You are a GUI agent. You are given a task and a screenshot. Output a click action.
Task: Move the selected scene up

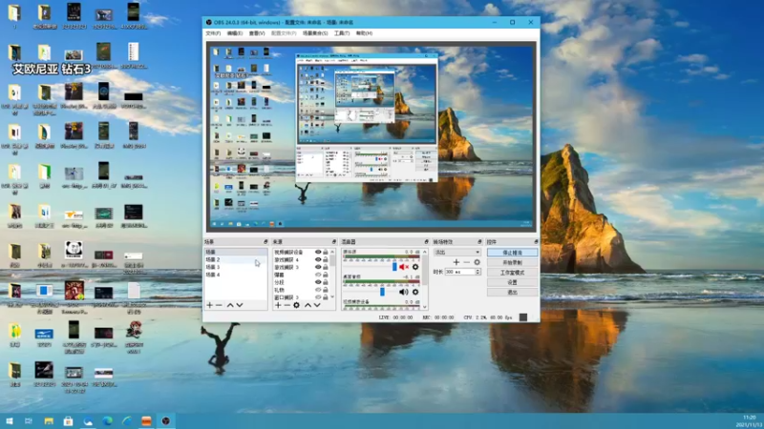[230, 305]
